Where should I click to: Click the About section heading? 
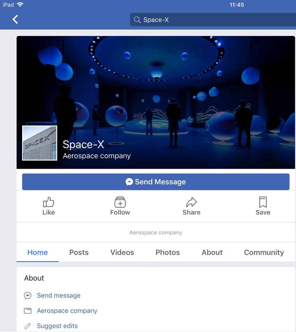point(34,278)
